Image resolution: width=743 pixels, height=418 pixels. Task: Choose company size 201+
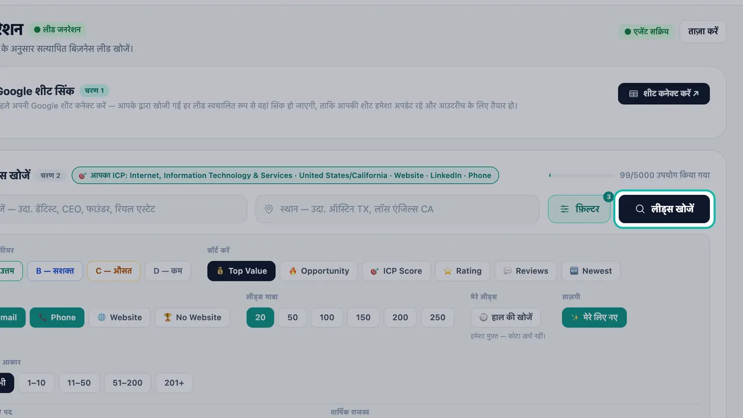click(x=174, y=383)
